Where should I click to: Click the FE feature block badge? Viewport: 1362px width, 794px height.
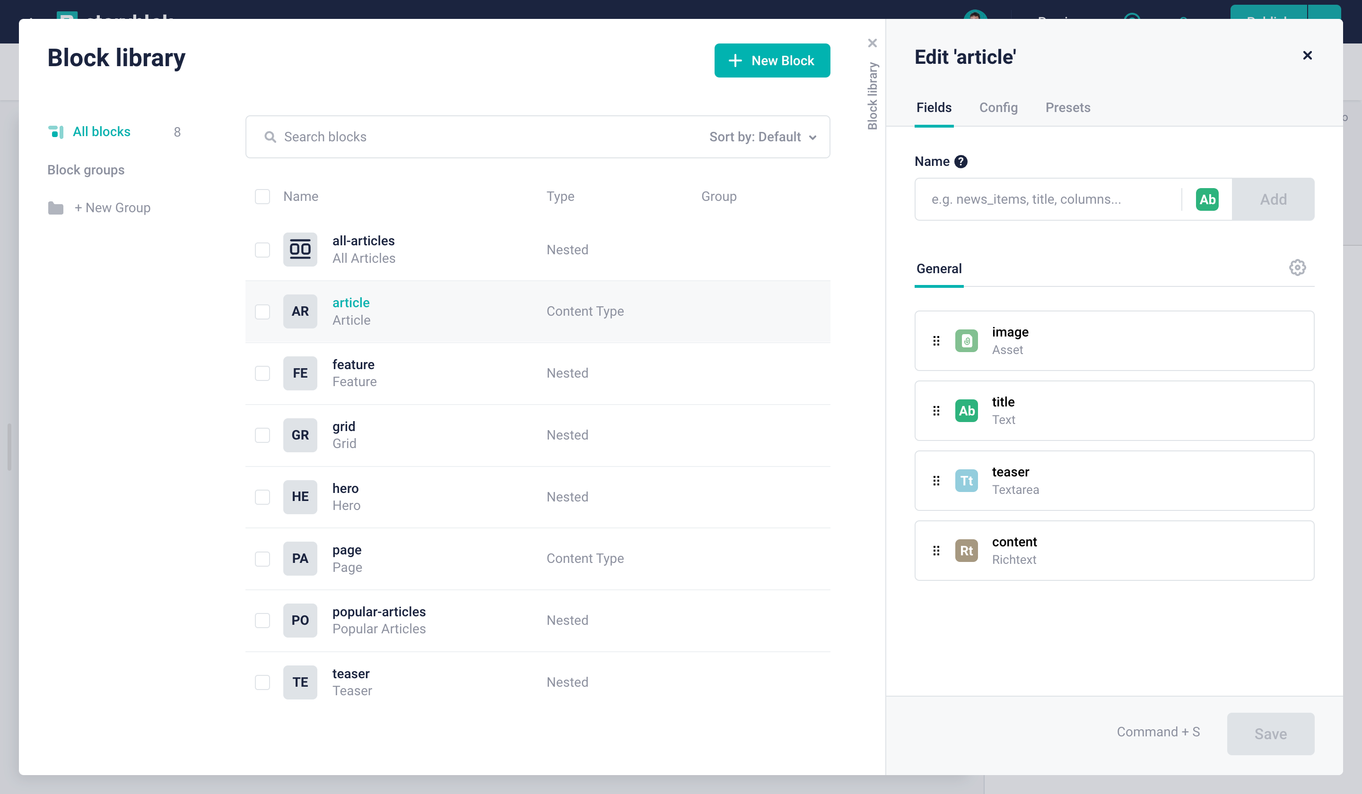(x=300, y=373)
